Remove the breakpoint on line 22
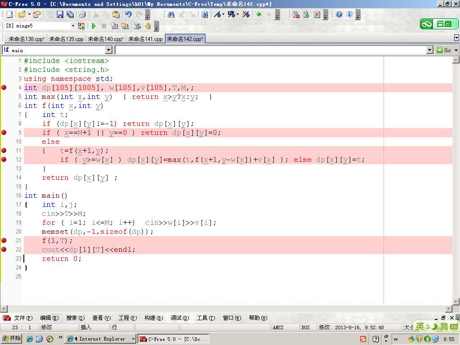This screenshot has width=460, height=345. click(4, 249)
